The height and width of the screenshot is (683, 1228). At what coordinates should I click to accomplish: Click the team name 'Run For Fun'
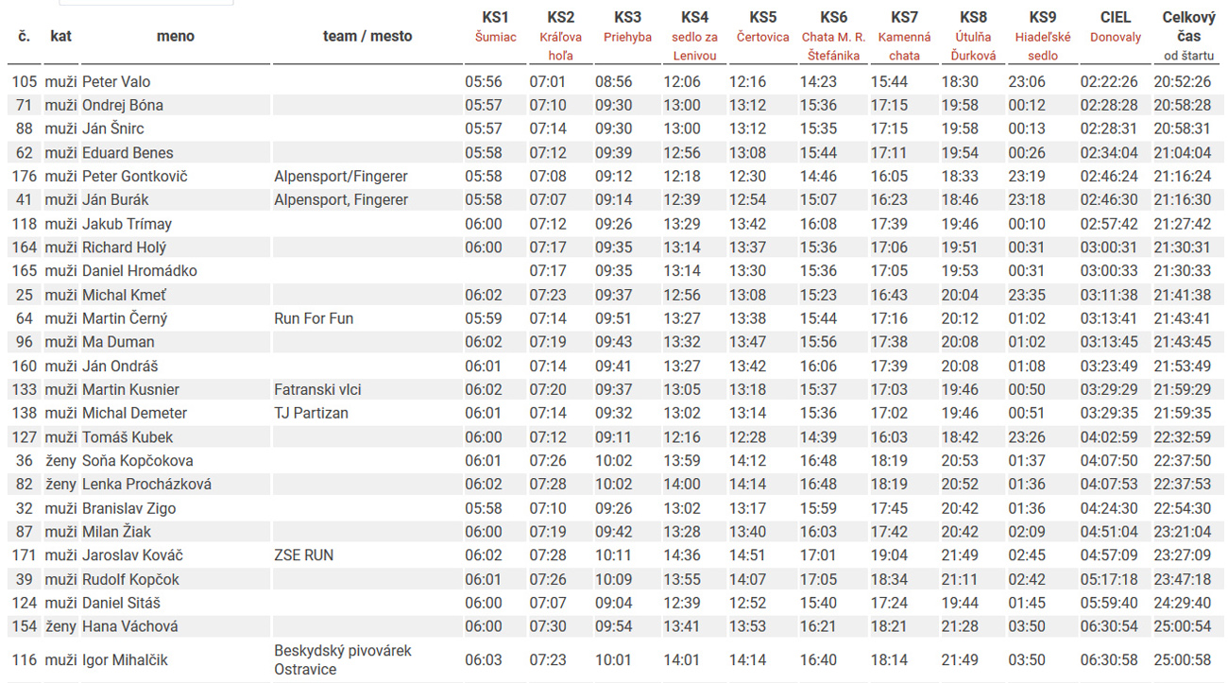[x=314, y=318]
